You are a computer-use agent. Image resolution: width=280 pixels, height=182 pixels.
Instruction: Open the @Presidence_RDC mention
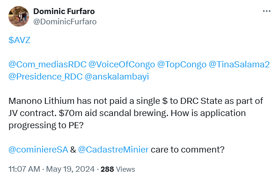[45, 77]
